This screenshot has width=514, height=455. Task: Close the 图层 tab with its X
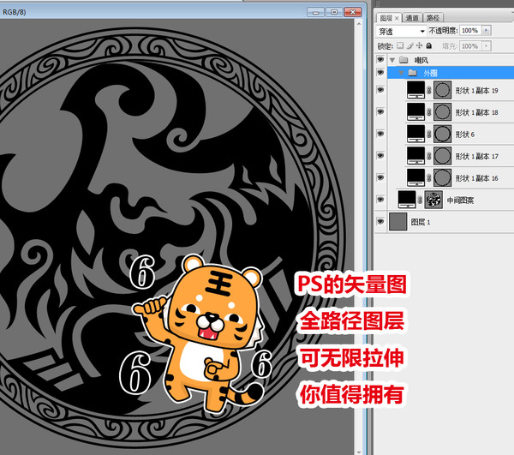click(397, 18)
